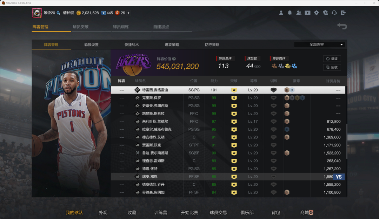The width and height of the screenshot is (379, 219).
Task: Click the first 阵容羁绊 bond icon
Action: pos(274,66)
